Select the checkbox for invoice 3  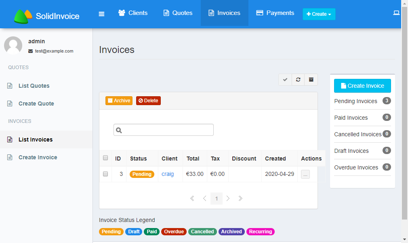click(x=105, y=174)
